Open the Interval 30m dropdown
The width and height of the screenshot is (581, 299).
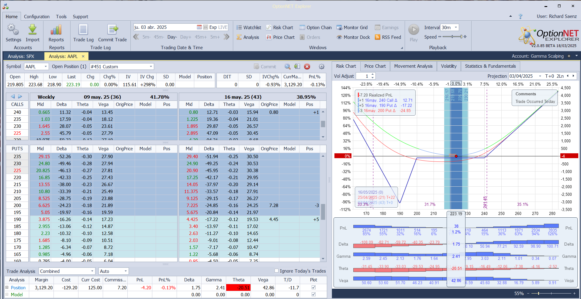[x=456, y=27]
